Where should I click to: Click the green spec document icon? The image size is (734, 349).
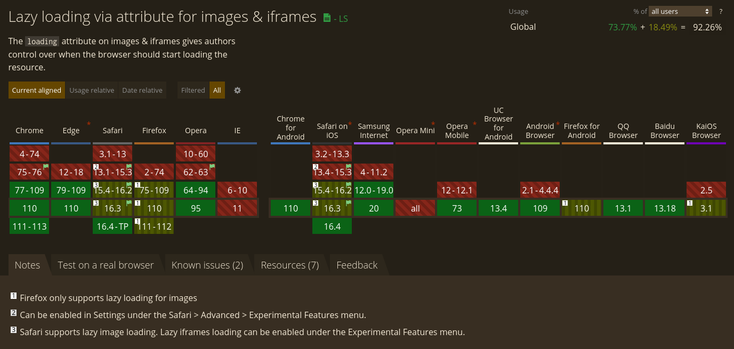[x=327, y=18]
